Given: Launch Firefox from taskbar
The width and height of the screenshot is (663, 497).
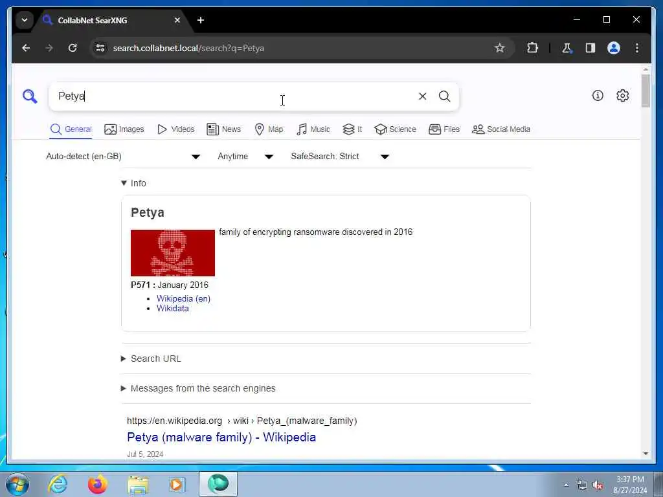Looking at the screenshot, I should 97,484.
